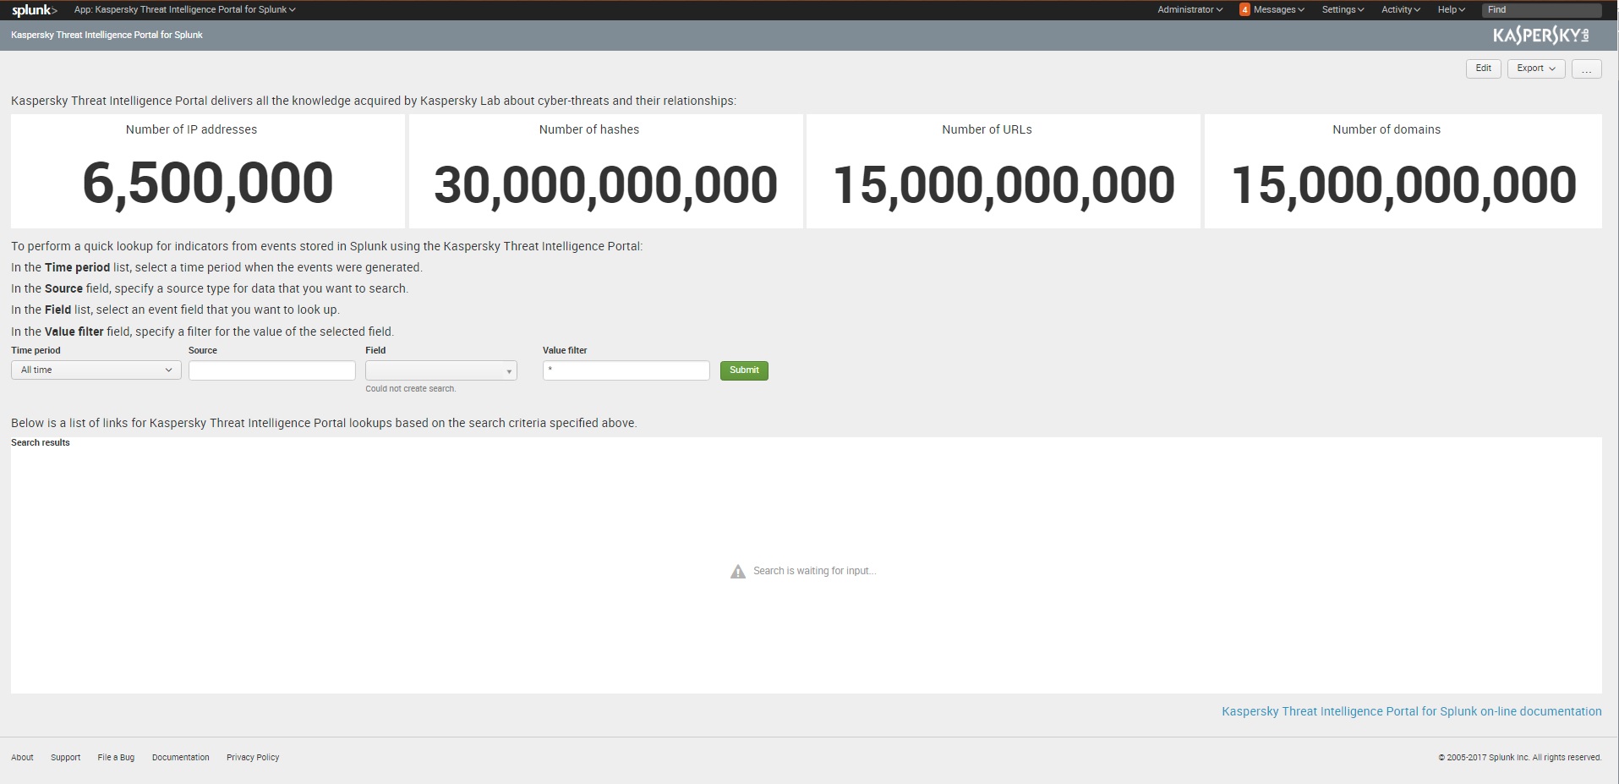
Task: Open the Privacy Policy link
Action: pos(253,758)
